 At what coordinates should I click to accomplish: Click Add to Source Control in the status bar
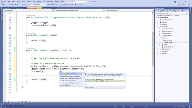pos(179,107)
